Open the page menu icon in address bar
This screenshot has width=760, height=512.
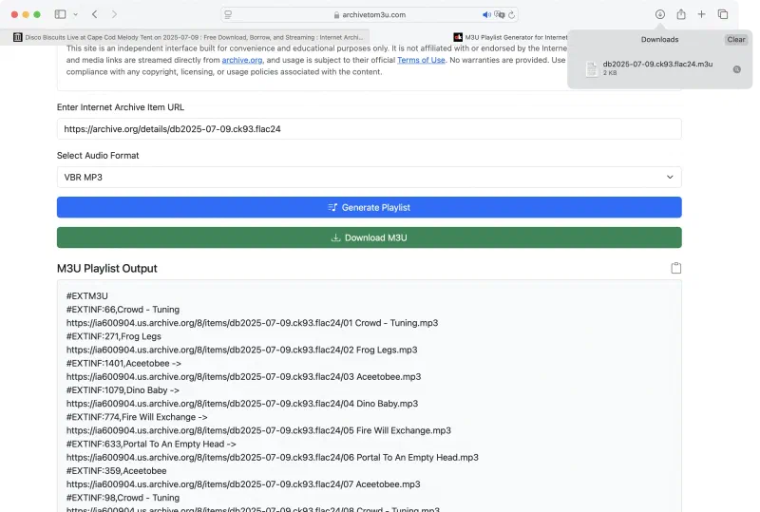pyautogui.click(x=229, y=14)
